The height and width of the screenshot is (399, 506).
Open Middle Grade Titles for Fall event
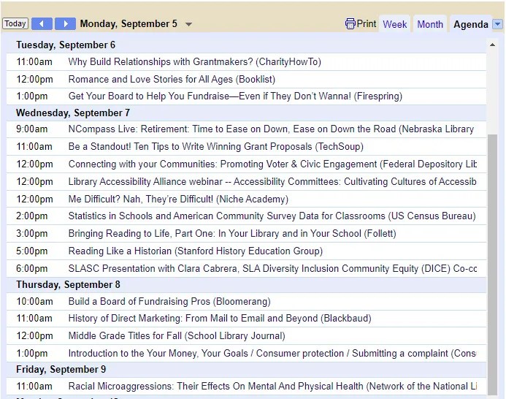177,335
